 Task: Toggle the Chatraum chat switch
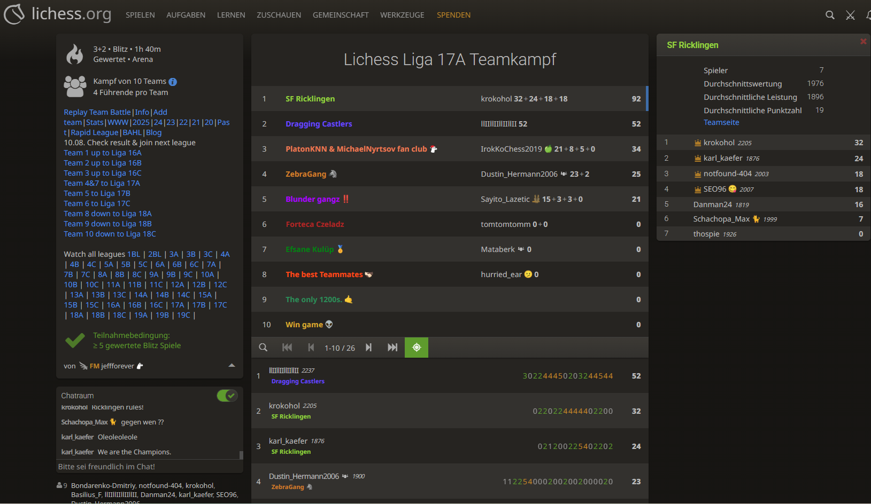click(x=227, y=396)
